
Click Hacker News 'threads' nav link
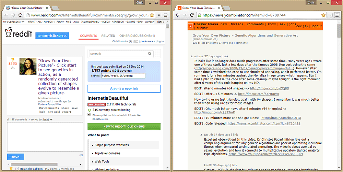(x=237, y=24)
